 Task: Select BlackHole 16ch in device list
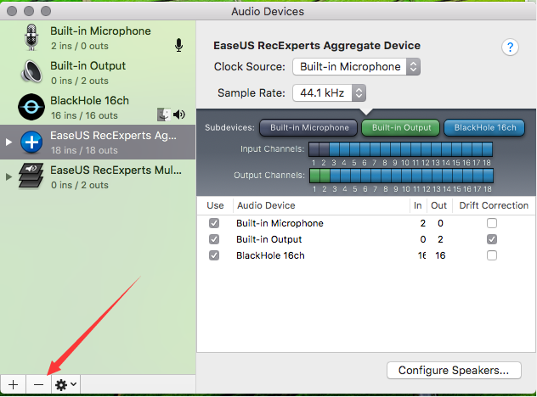pos(98,108)
